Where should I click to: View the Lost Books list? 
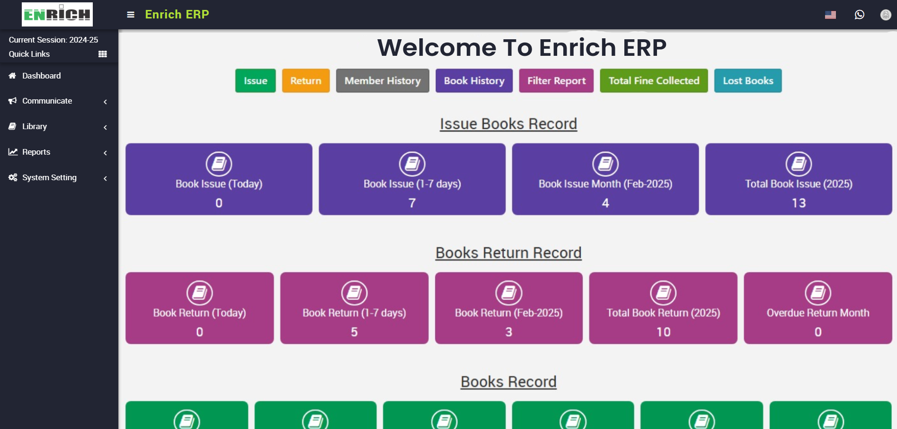747,81
